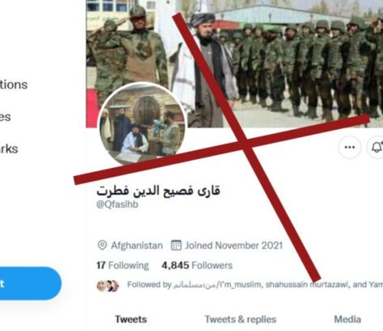This screenshot has height=331, width=383.
Task: Open the Media tab
Action: [347, 320]
